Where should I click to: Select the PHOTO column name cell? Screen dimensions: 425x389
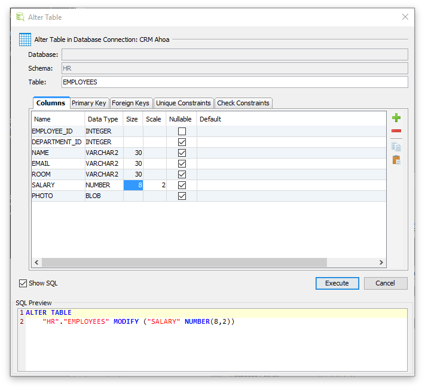58,196
